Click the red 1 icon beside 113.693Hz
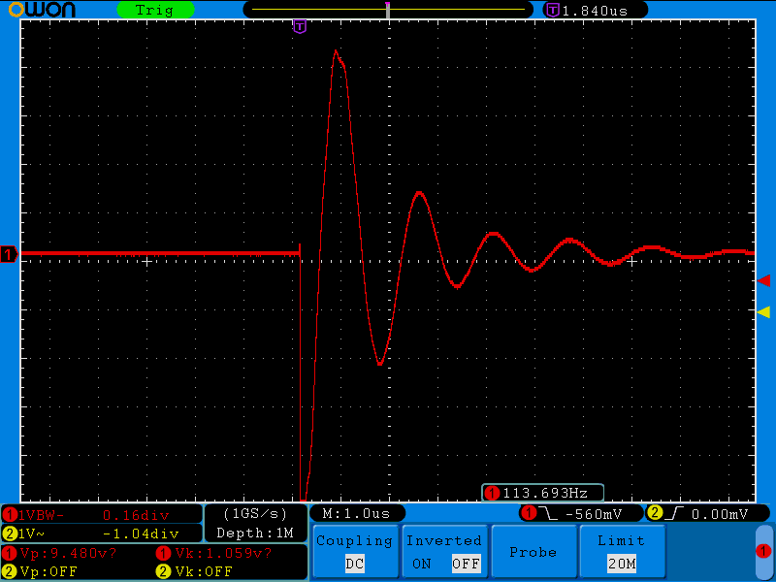The width and height of the screenshot is (776, 582). point(492,493)
